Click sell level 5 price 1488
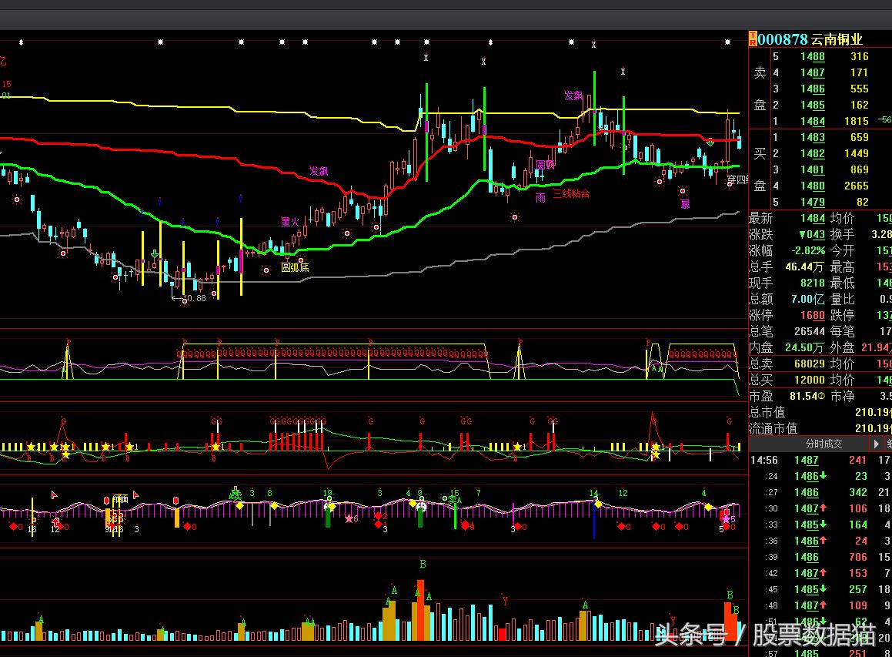The width and height of the screenshot is (892, 657). 813,56
